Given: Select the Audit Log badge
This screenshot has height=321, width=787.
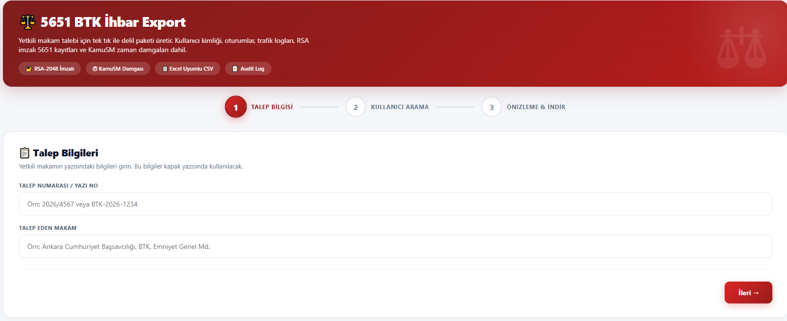Looking at the screenshot, I should coord(248,69).
